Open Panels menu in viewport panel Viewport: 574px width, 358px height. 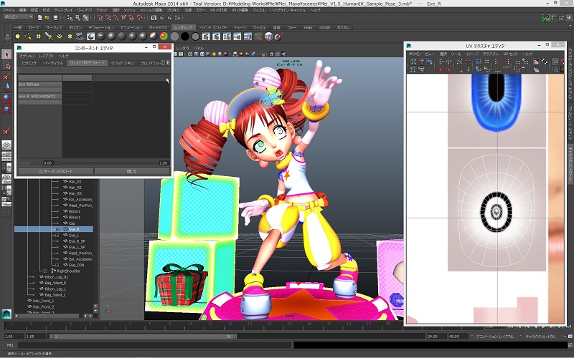pos(199,48)
